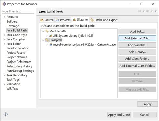Open help with the question mark icon

tap(6, 114)
